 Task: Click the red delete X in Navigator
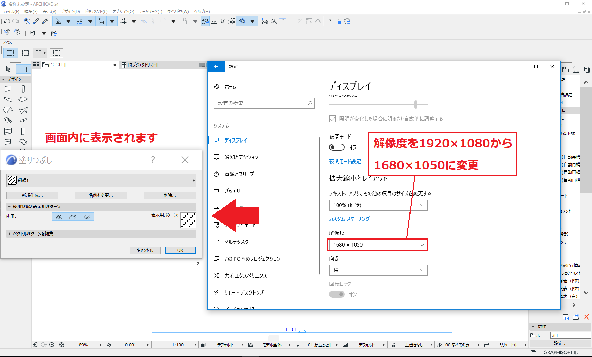[x=587, y=317]
